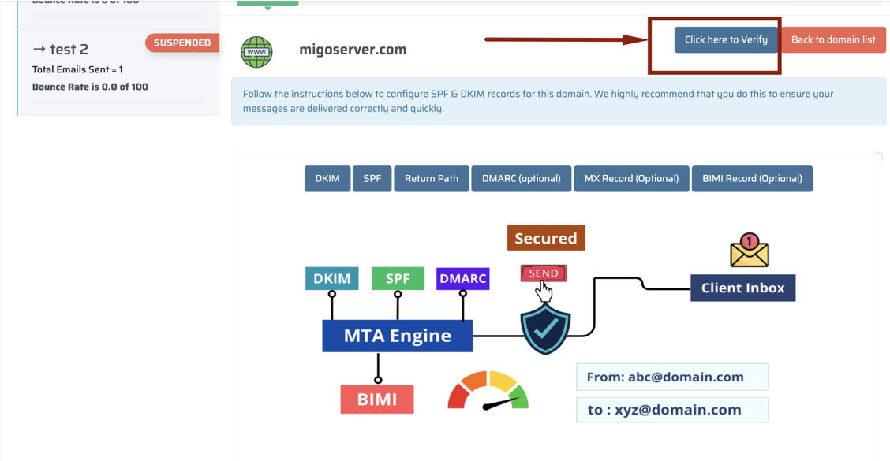The height and width of the screenshot is (461, 890).
Task: Open the DKIM records tab
Action: [327, 179]
